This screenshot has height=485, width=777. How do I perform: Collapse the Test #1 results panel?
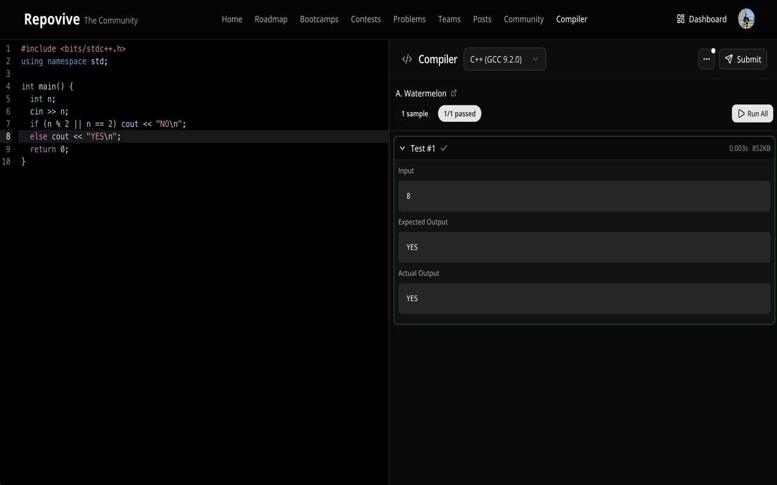tap(402, 148)
